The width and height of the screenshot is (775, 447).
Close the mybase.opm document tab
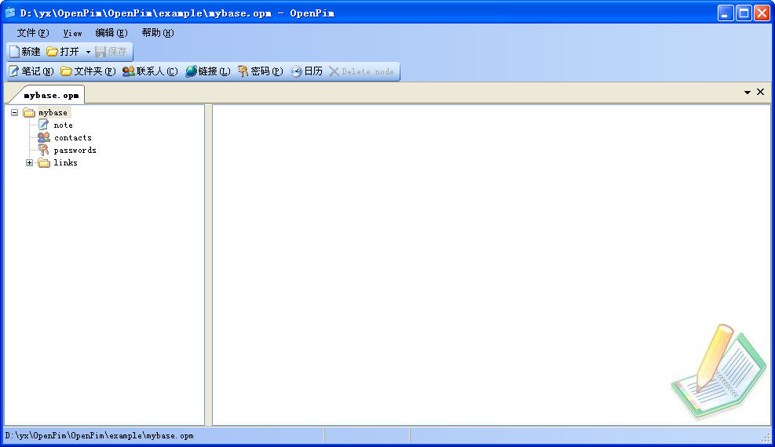[x=761, y=92]
